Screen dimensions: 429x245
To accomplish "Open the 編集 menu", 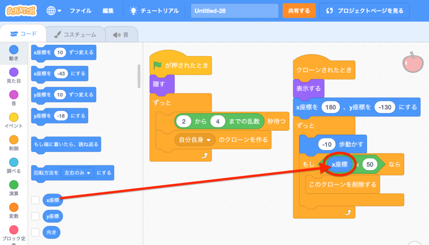I will (108, 11).
